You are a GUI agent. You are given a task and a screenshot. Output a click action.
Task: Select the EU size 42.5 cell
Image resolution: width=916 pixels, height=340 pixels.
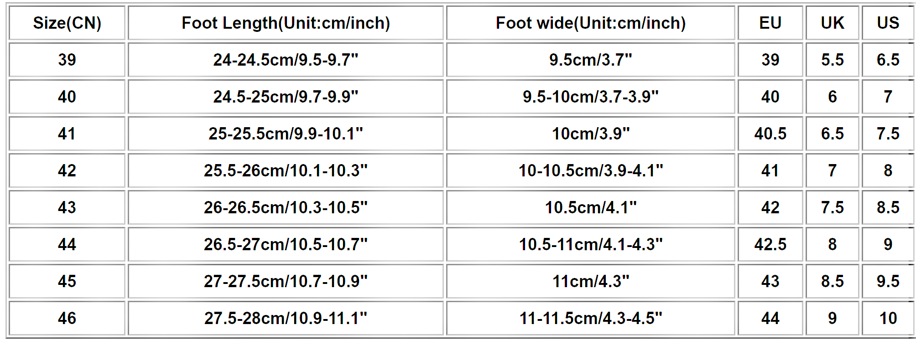tap(770, 244)
